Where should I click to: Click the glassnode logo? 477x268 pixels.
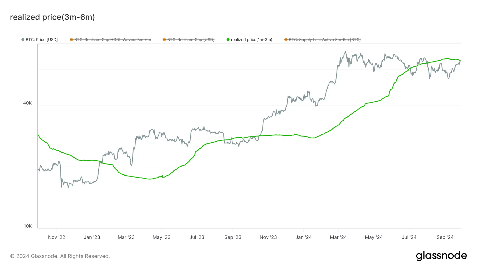[441, 256]
